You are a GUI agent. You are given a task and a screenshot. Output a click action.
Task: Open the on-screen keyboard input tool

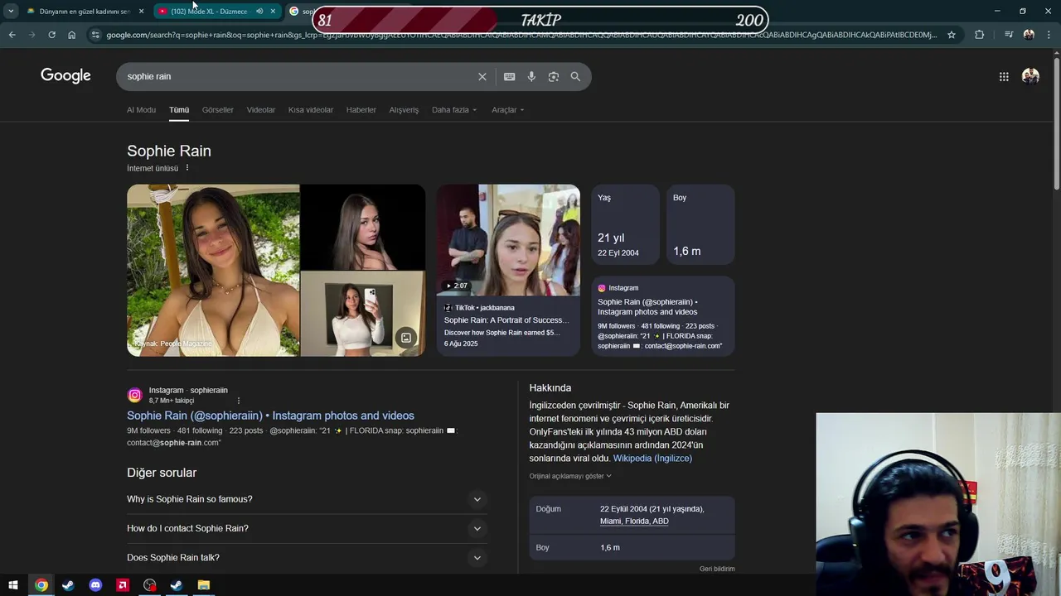tap(509, 76)
